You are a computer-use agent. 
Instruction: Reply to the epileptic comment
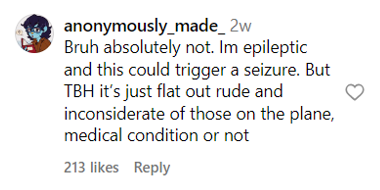click(152, 167)
